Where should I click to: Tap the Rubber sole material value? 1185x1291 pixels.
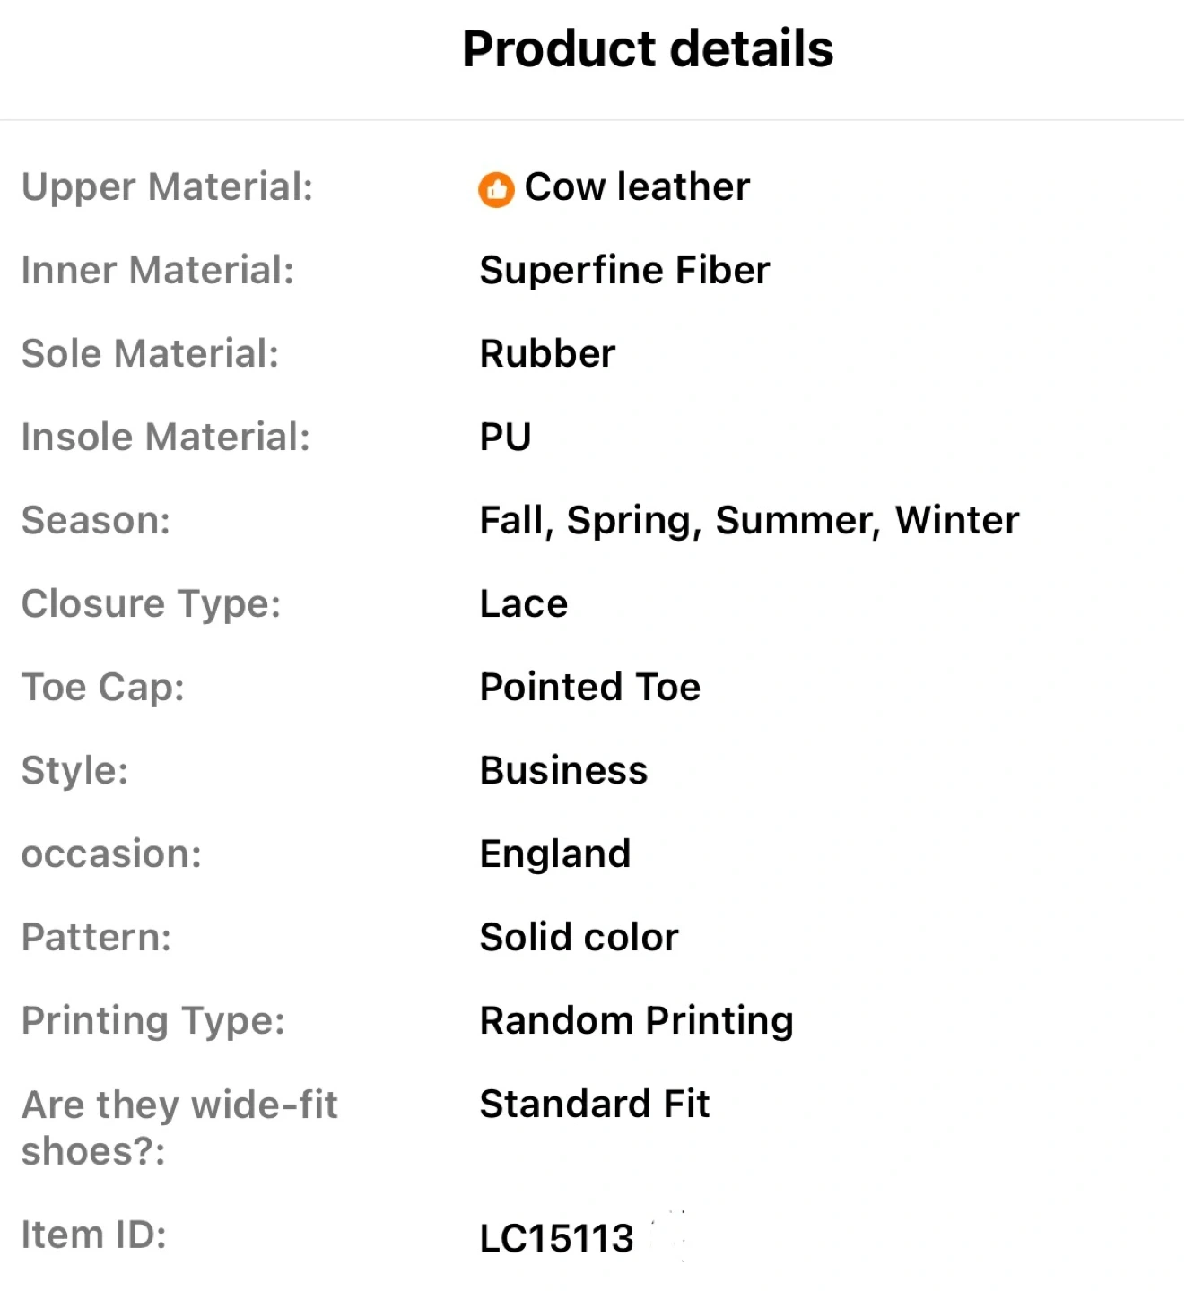[x=547, y=354]
